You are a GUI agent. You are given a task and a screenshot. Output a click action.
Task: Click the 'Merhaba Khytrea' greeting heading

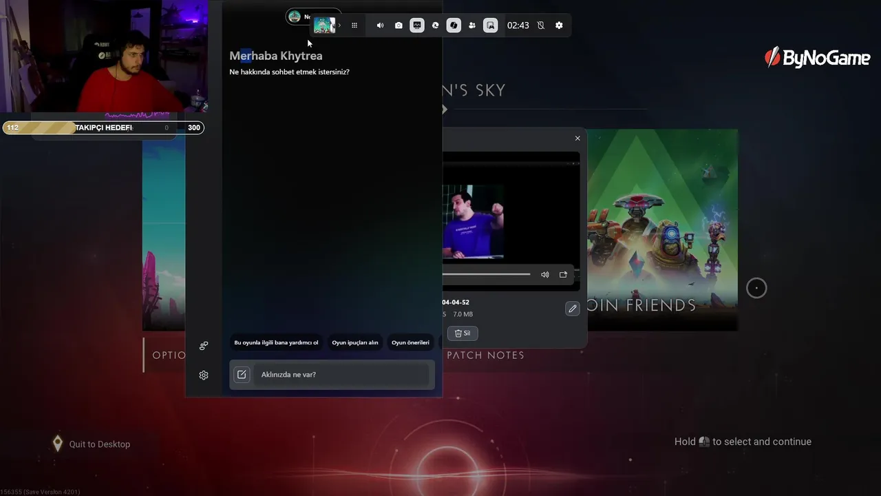[276, 56]
